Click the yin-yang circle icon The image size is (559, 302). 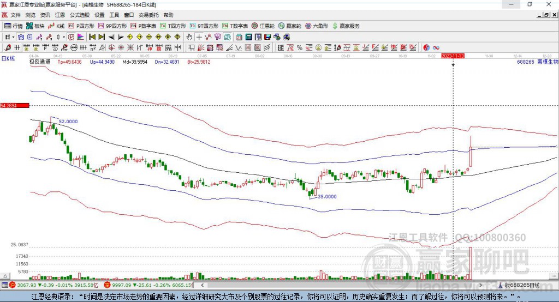click(426, 48)
